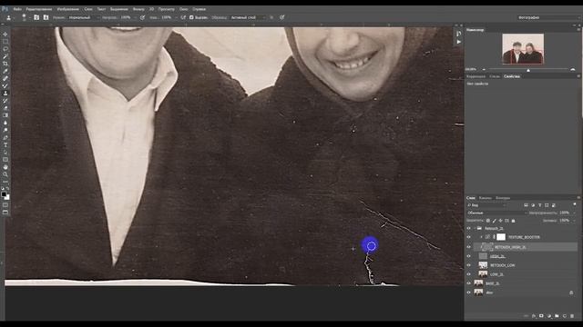Image resolution: width=583 pixels, height=327 pixels.
Task: Open the Изображение menu
Action: (68, 9)
